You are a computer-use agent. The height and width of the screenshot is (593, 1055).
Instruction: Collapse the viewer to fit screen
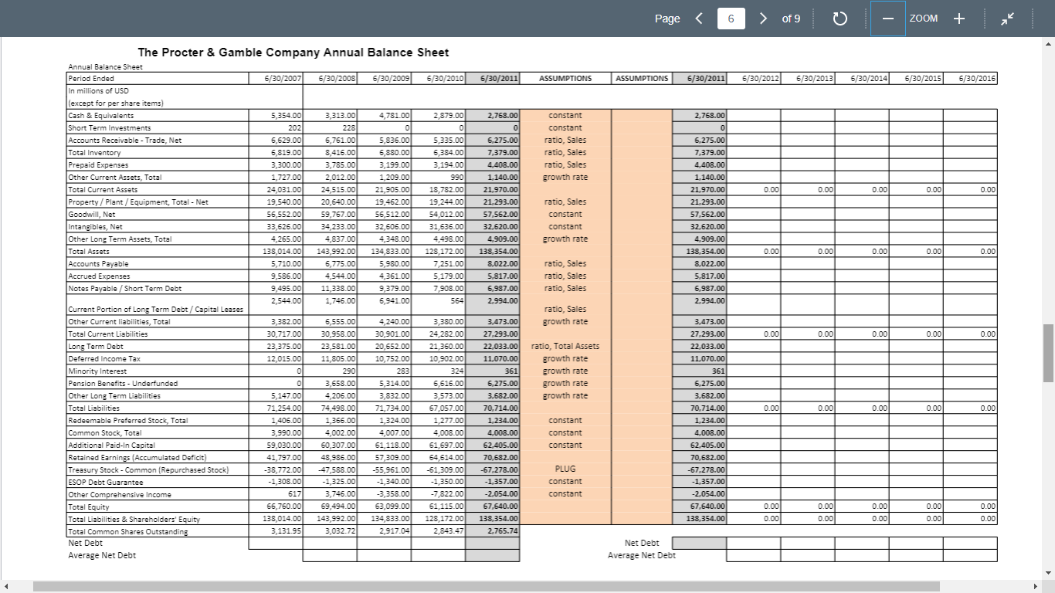click(1008, 18)
